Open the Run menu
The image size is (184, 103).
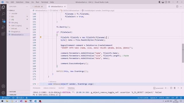point(37,2)
